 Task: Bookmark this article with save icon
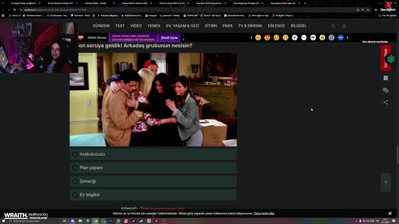tap(386, 78)
